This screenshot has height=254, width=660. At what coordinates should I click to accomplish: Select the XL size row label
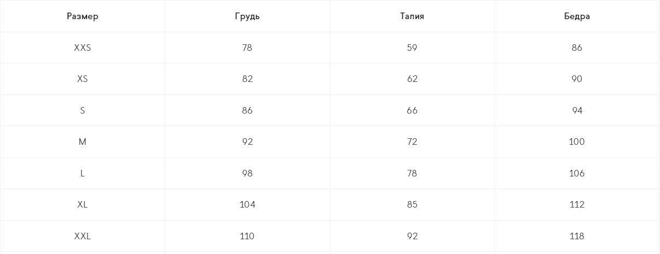click(83, 205)
